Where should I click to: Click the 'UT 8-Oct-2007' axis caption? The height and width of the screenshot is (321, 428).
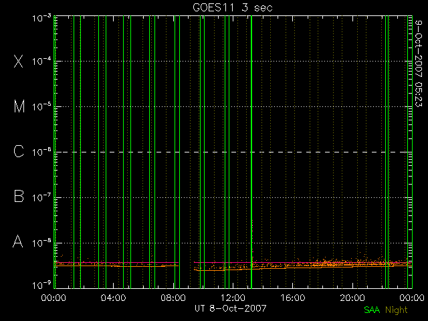[231, 308]
